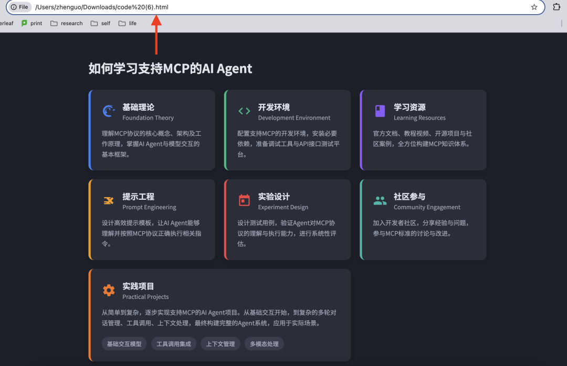567x366 pixels.
Task: Open the Extensions puzzle icon in the toolbar
Action: point(555,7)
